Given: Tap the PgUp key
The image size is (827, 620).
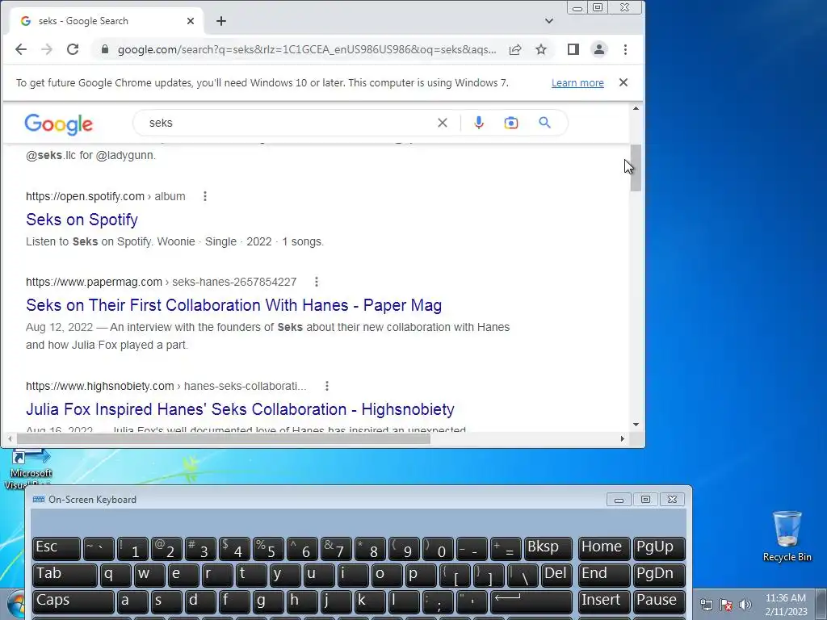Looking at the screenshot, I should (659, 548).
